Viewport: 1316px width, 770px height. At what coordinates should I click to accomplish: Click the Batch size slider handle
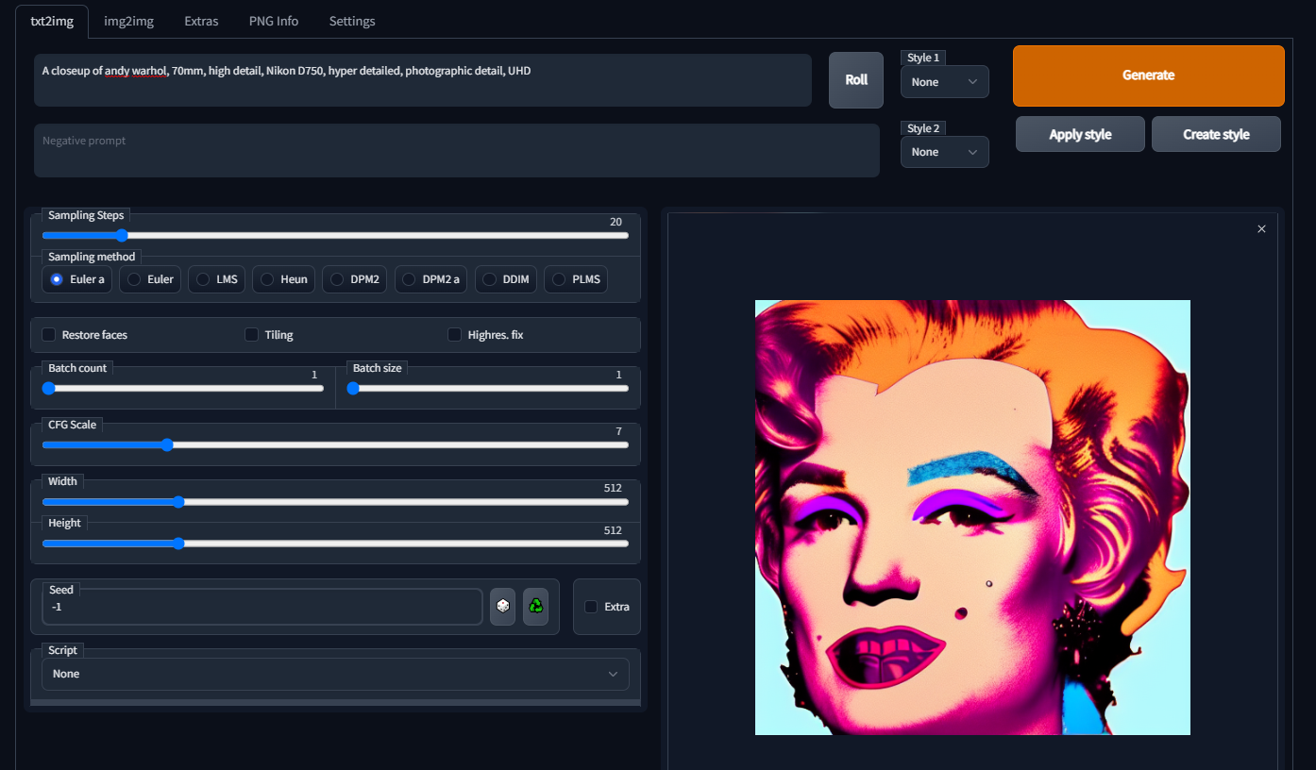click(353, 388)
